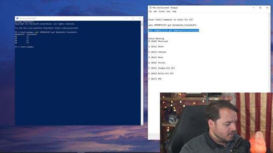Click the Copyright Microsoft Corporation line in PowerShell

pos(45,24)
